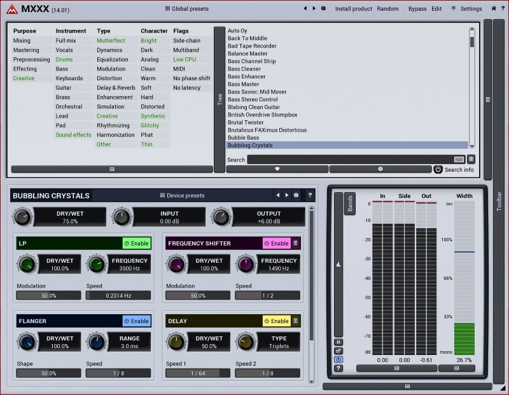Select Bubble Bass preset in list
509x395 pixels.
pyautogui.click(x=244, y=137)
